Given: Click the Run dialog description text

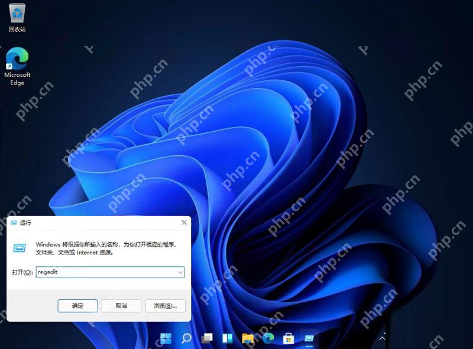Looking at the screenshot, I should (x=106, y=249).
